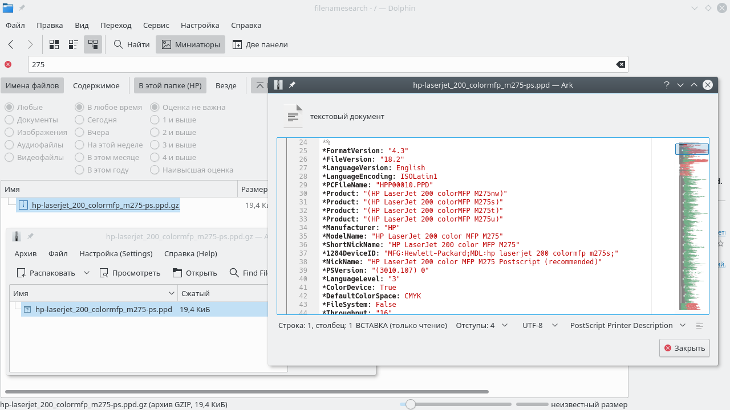Screen dimensions: 730x410
Task: Go forward in Dolphin navigation
Action: tap(30, 44)
